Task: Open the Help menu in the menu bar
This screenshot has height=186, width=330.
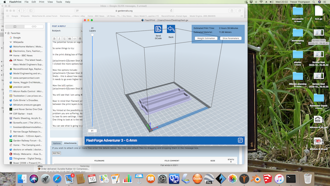Action: coord(67,2)
